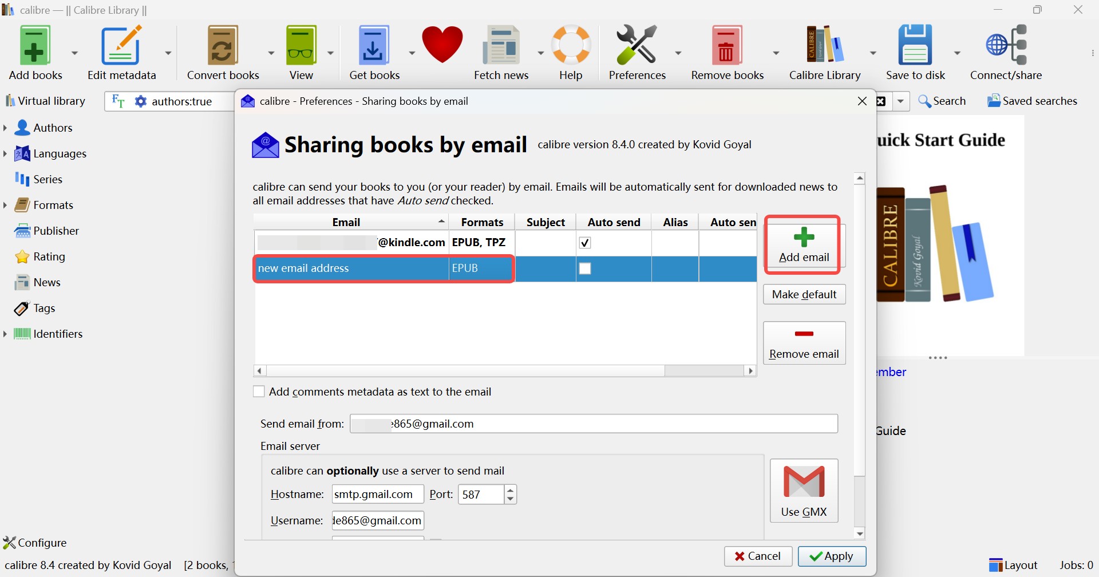Open the Convert books dropdown arrow
This screenshot has width=1099, height=577.
click(x=271, y=53)
